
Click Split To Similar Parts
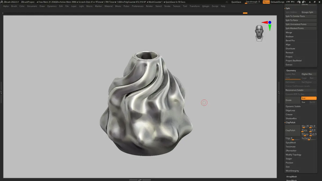pyautogui.click(x=301, y=16)
